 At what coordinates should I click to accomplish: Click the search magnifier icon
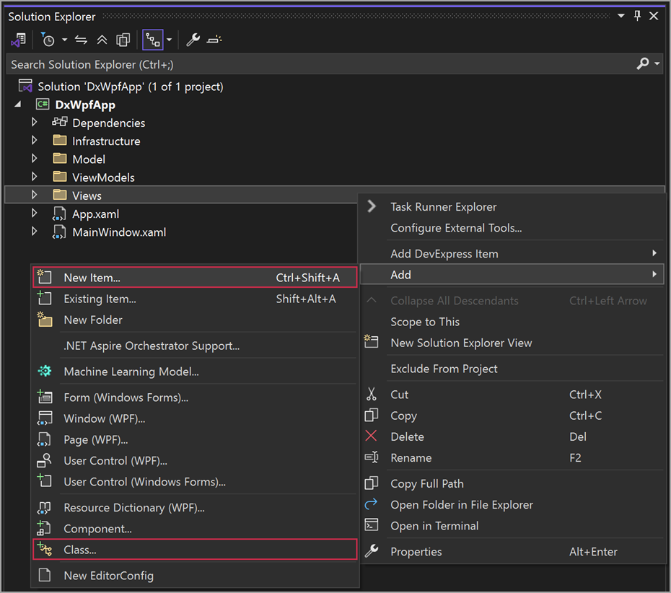(643, 64)
